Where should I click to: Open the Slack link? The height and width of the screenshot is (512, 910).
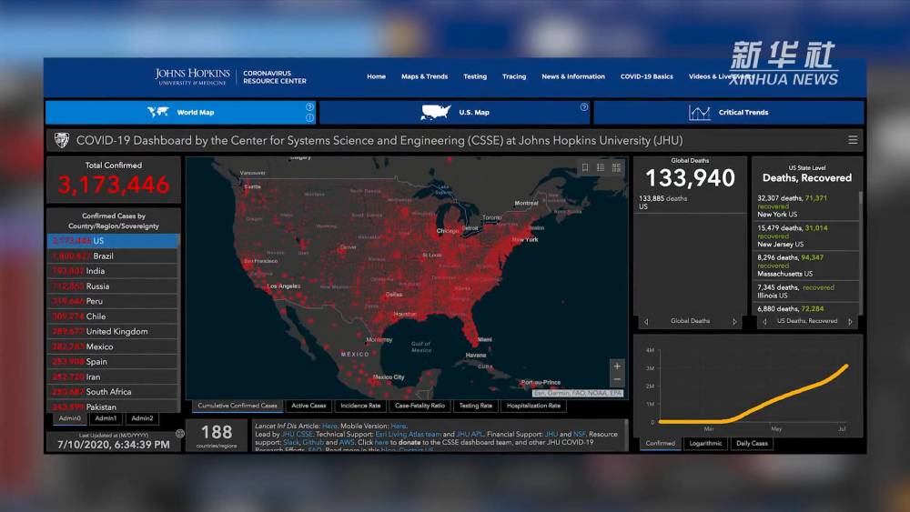point(291,442)
